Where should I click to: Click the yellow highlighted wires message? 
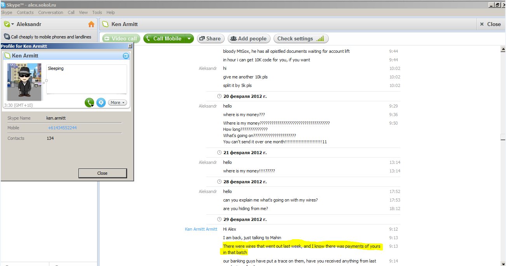pos(302,249)
